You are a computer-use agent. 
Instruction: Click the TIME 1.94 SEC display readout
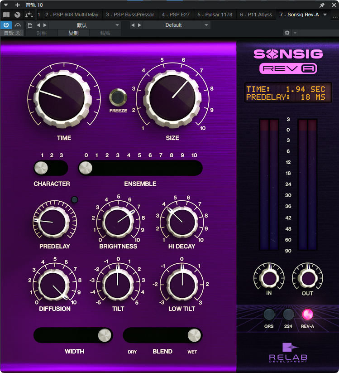pyautogui.click(x=286, y=89)
